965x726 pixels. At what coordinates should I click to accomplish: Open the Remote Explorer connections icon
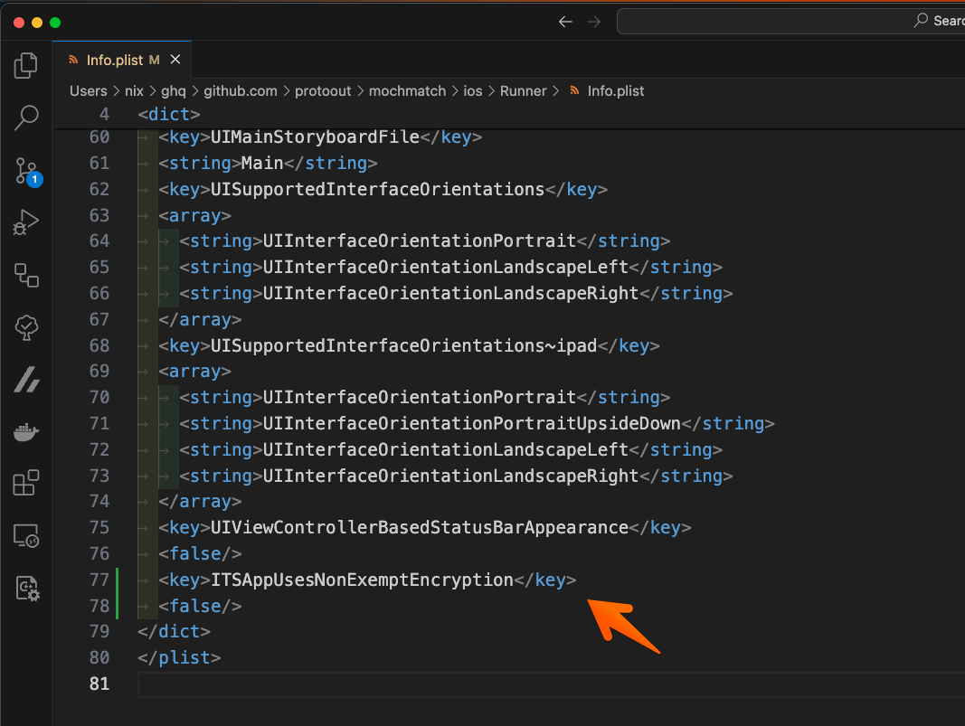coord(26,275)
